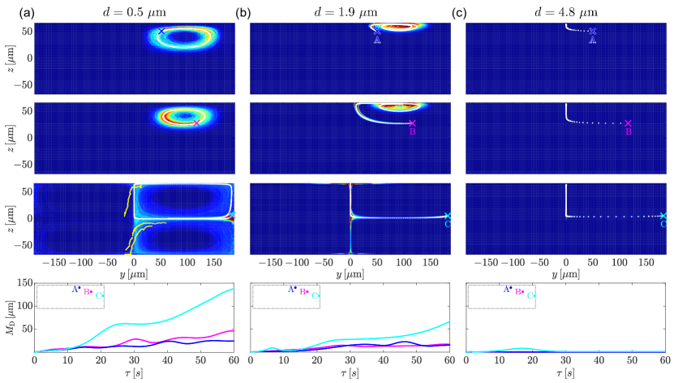Viewport: 674px width, 383px height.
Task: Select cyan marker C in panel (c) bottom heatmap
Action: click(663, 216)
